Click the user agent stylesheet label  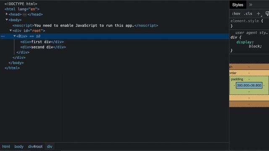[x=251, y=33]
